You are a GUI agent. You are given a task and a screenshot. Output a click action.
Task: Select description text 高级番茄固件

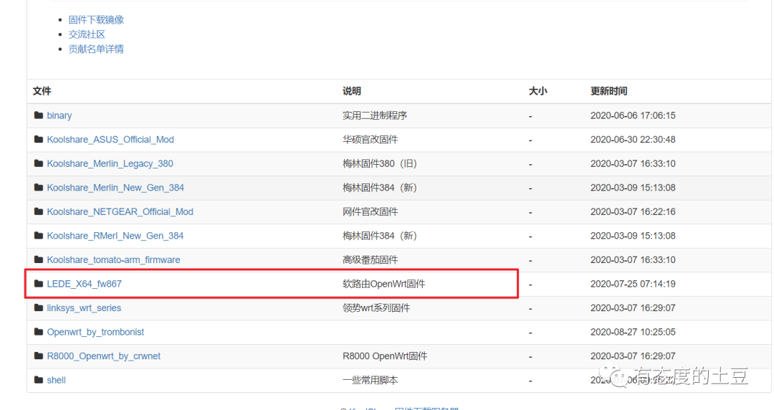tap(371, 259)
